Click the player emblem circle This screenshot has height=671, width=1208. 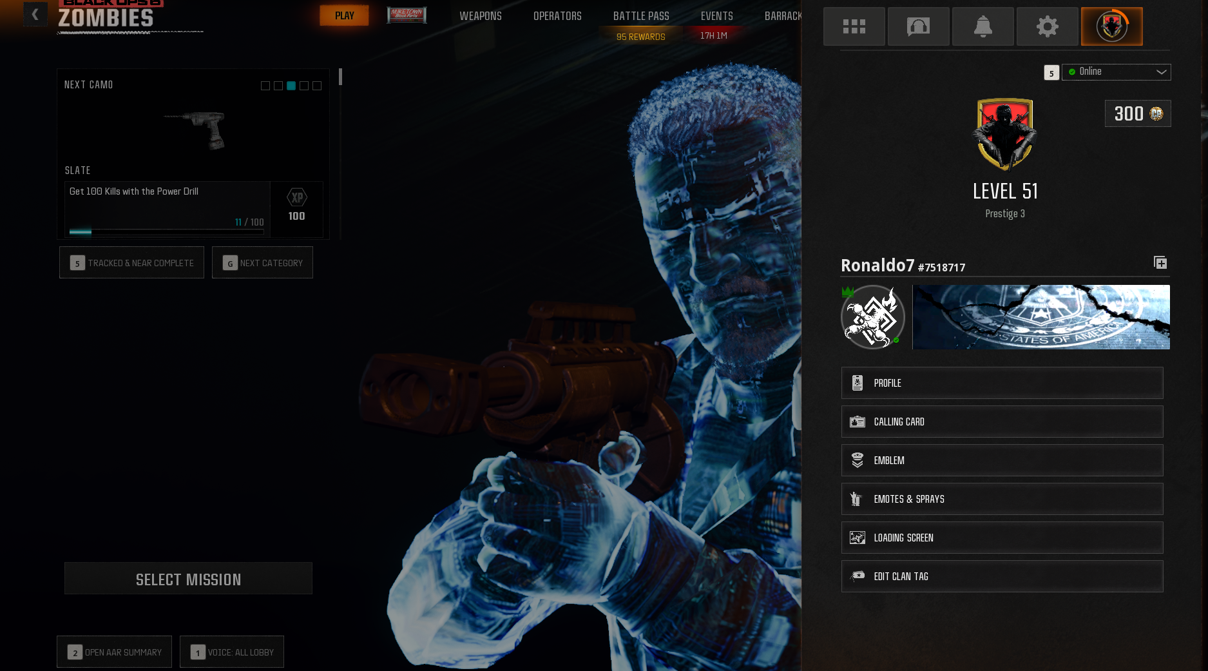[872, 317]
